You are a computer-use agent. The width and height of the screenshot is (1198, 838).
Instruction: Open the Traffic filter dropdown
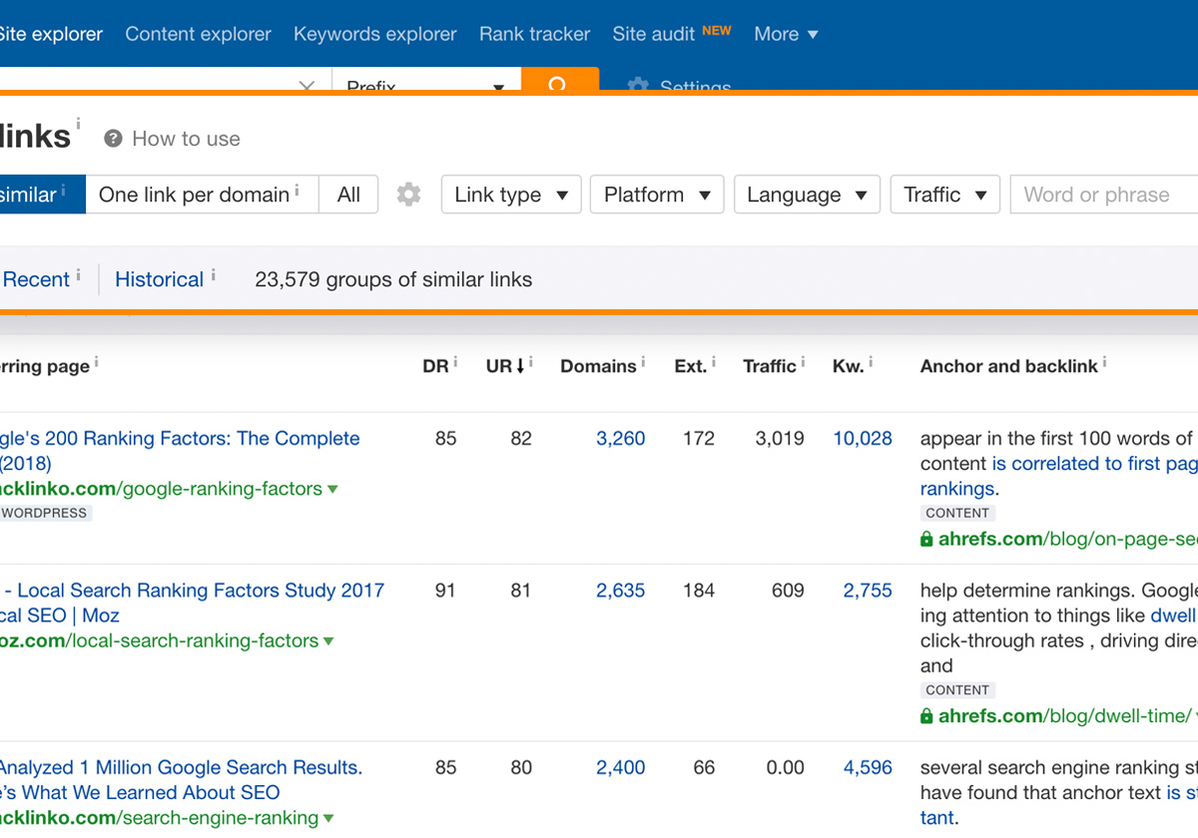tap(944, 195)
